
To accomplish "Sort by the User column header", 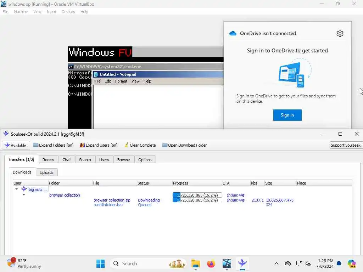I will pyautogui.click(x=30, y=183).
